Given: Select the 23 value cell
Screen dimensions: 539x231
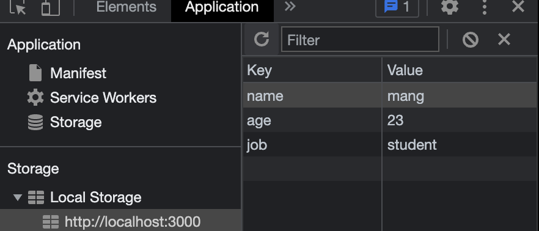Looking at the screenshot, I should tap(460, 120).
